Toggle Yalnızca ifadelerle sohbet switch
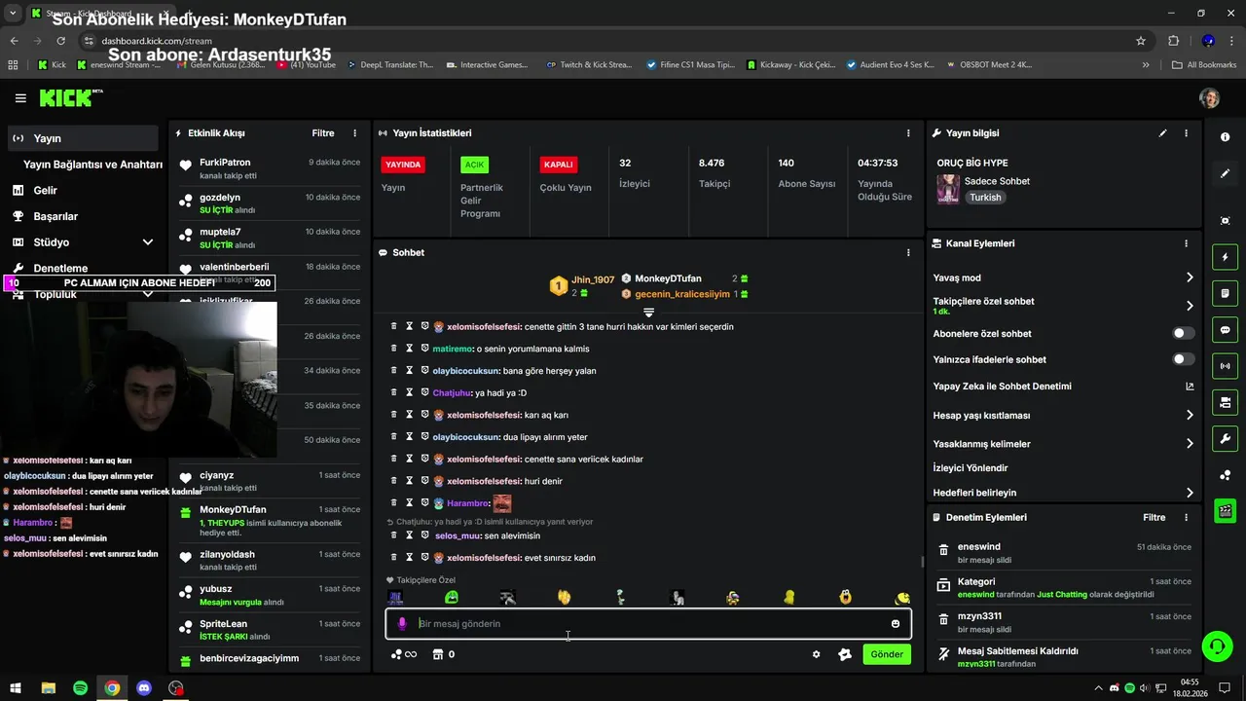Image resolution: width=1246 pixels, height=701 pixels. coord(1183,359)
